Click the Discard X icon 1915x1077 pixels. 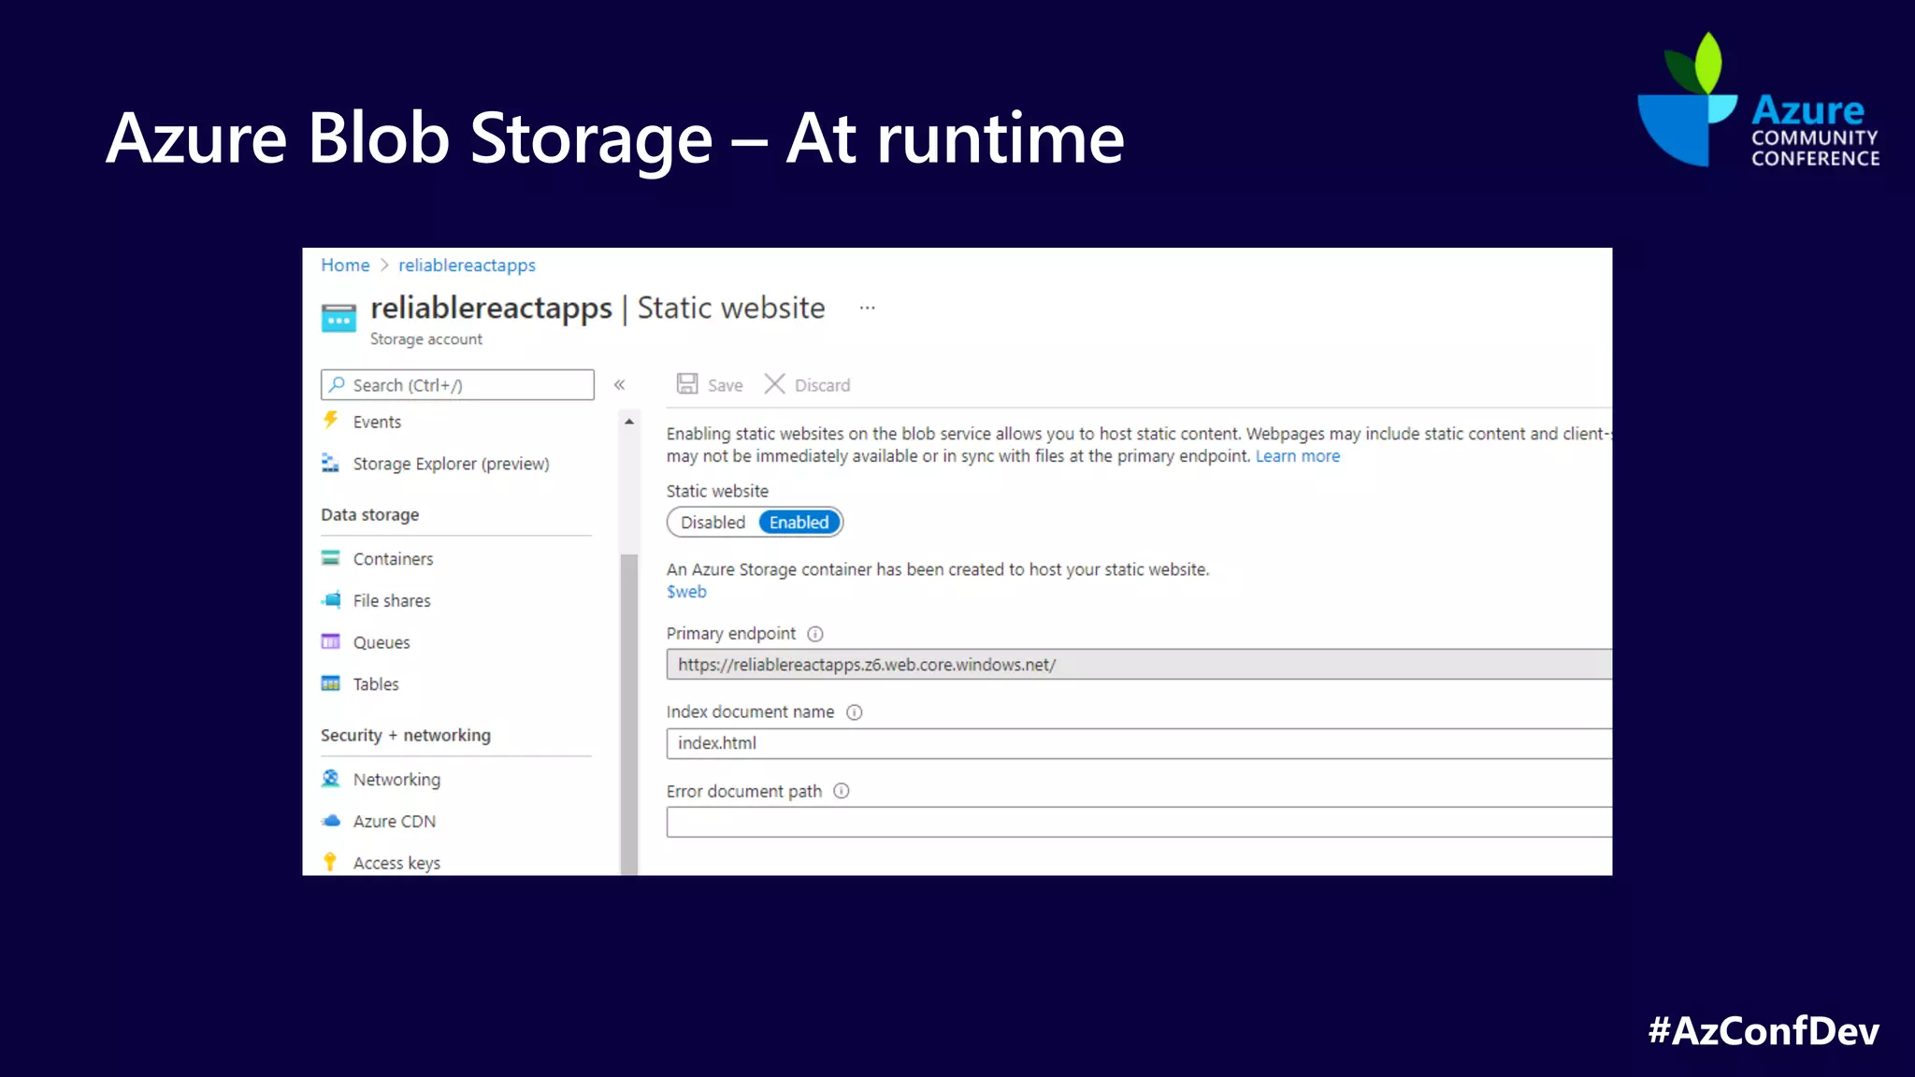(774, 384)
